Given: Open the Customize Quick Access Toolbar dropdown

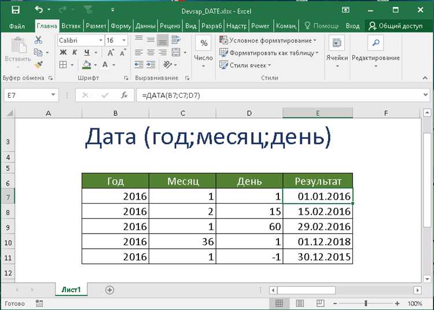Looking at the screenshot, I should coord(113,10).
